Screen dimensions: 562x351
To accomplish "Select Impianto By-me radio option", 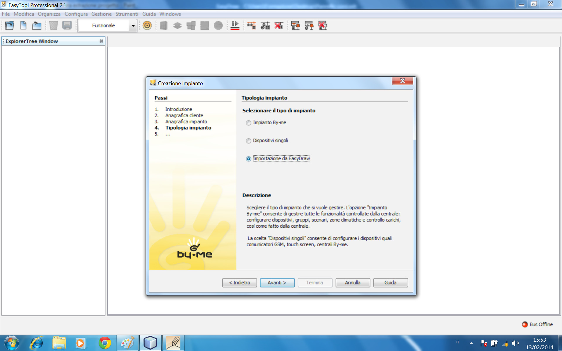I will tap(249, 123).
